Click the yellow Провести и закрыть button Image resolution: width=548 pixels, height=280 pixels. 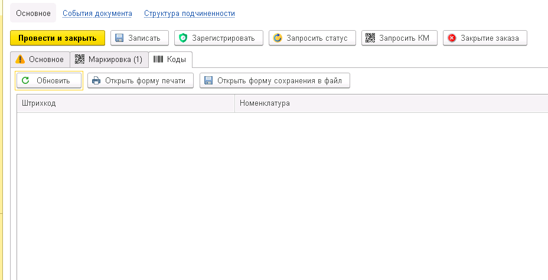point(57,38)
